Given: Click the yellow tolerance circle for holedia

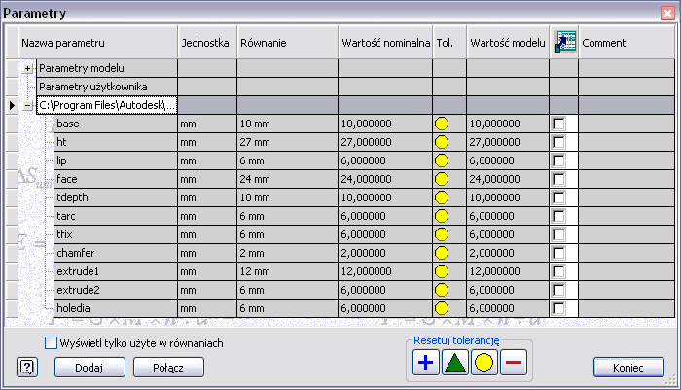Looking at the screenshot, I should (442, 308).
